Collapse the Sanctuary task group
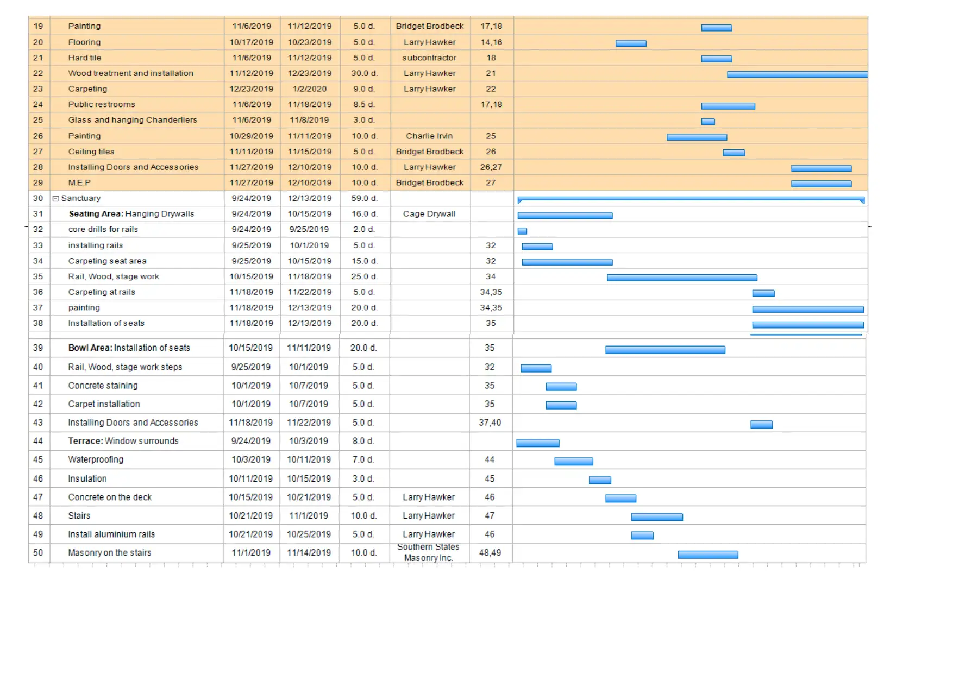This screenshot has width=953, height=674. (55, 199)
